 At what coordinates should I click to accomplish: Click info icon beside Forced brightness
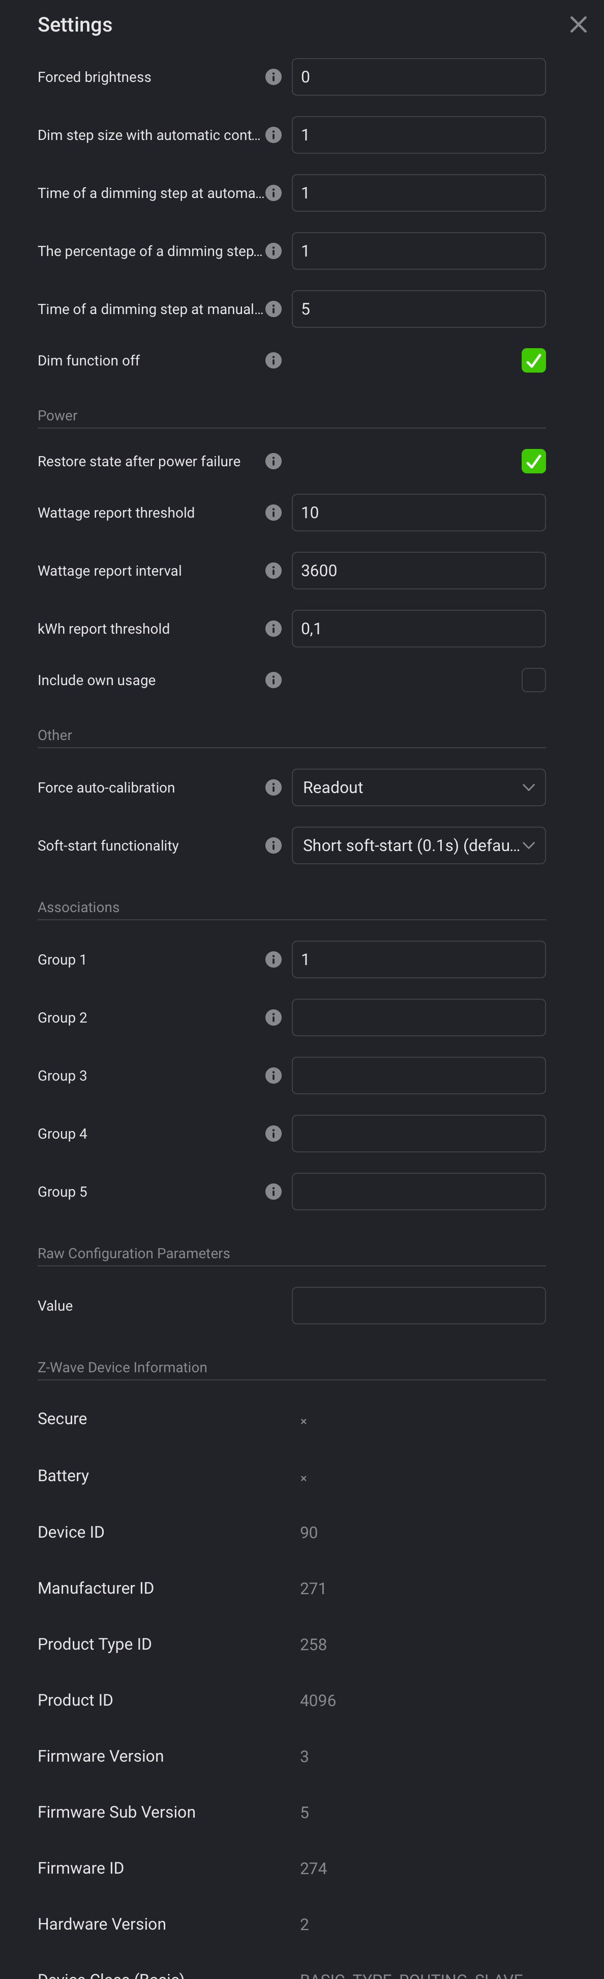(x=273, y=77)
